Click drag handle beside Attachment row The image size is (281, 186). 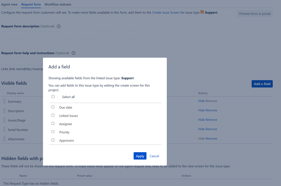tap(4, 139)
